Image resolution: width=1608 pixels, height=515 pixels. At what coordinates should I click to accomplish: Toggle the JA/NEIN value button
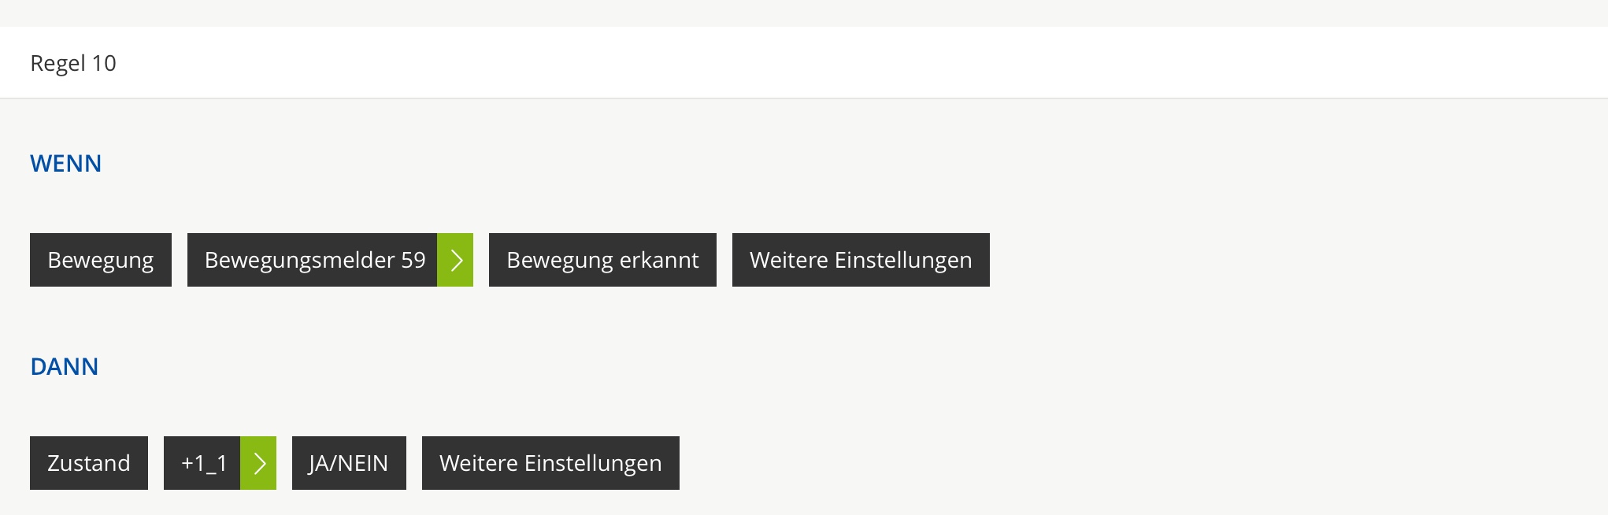[349, 463]
